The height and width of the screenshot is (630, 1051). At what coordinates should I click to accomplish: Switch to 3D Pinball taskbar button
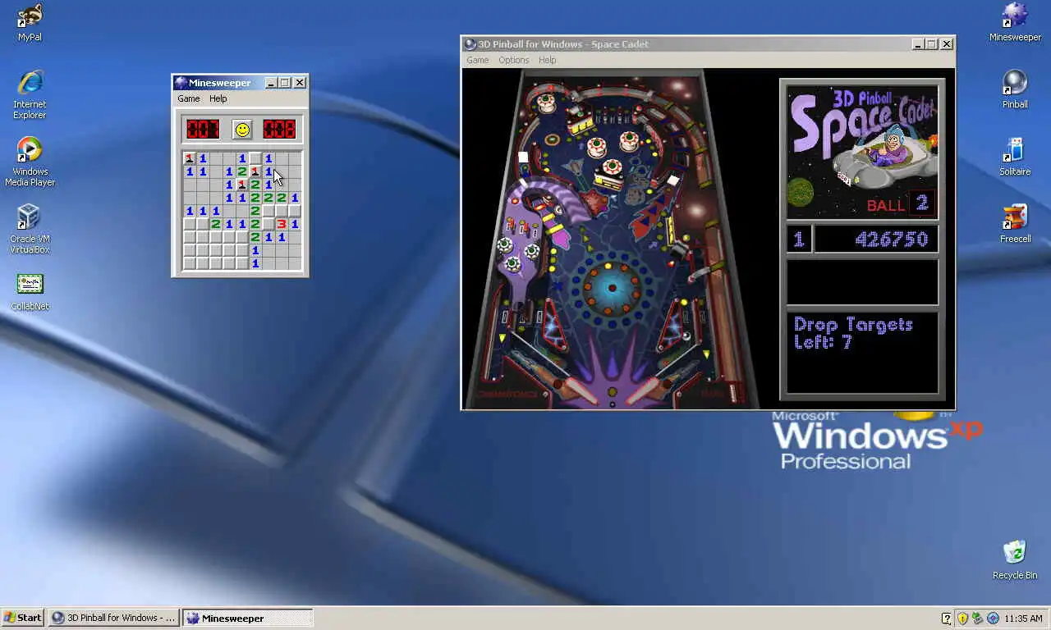(x=113, y=618)
